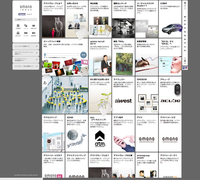Open the アプリ制作 card
Viewport: 200px width, 180px height.
pos(123,133)
